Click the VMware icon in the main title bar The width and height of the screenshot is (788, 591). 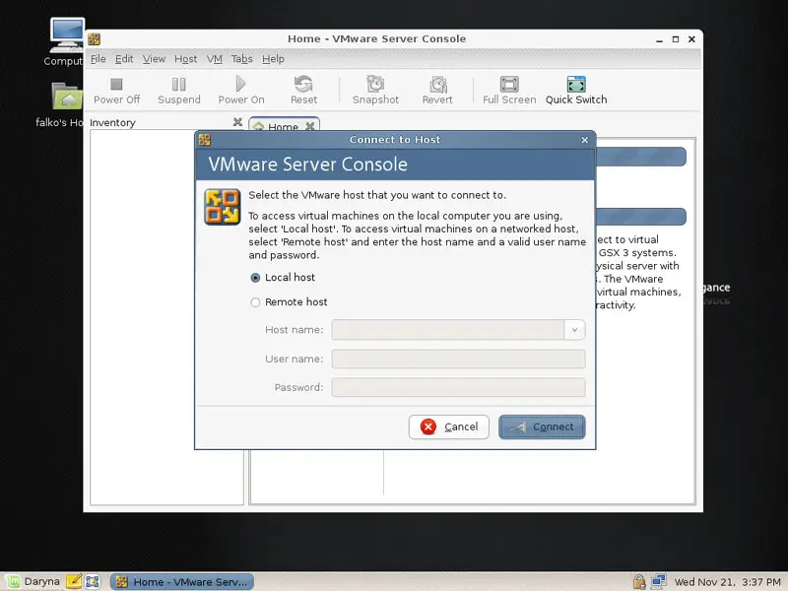[x=94, y=39]
